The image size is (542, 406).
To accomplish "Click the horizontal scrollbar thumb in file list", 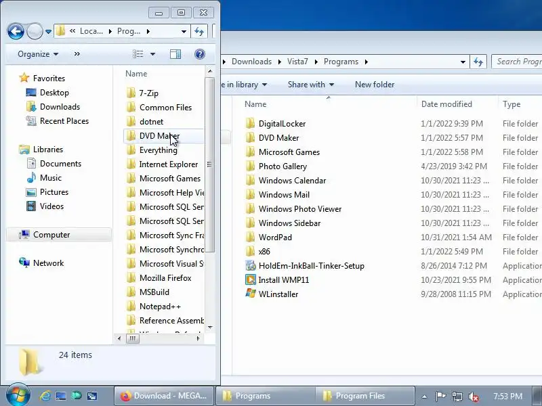I will (x=132, y=339).
